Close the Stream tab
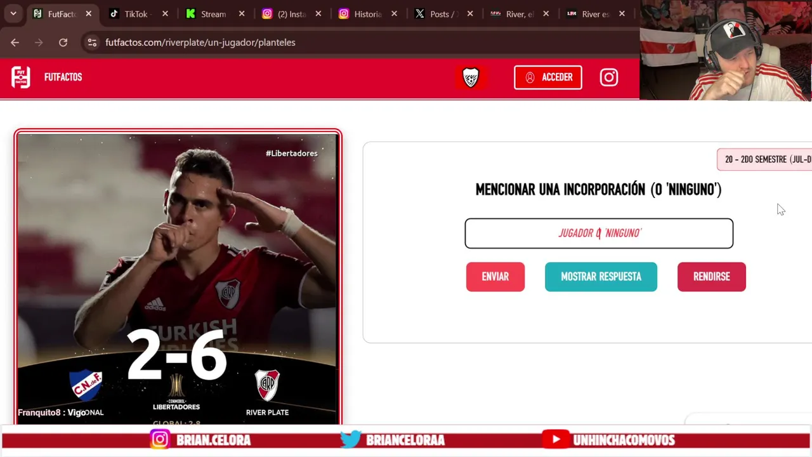Image resolution: width=812 pixels, height=457 pixels. click(x=241, y=14)
